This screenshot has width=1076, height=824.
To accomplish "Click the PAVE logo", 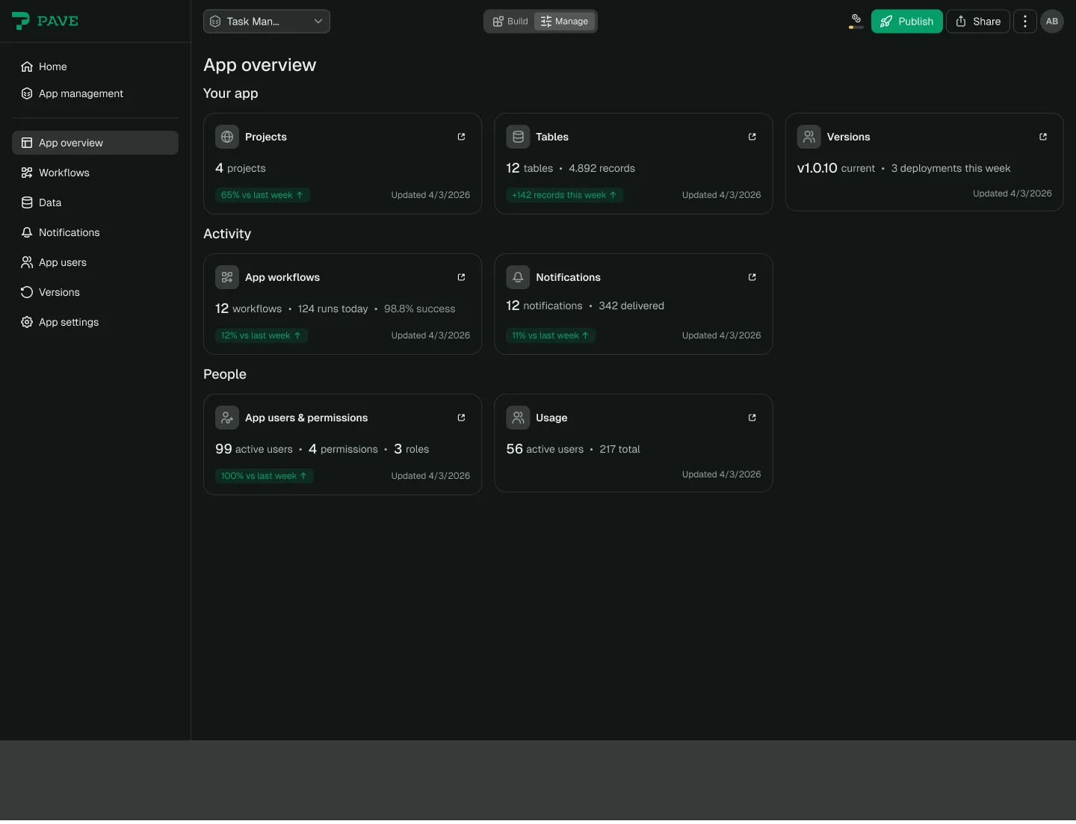I will (x=45, y=21).
